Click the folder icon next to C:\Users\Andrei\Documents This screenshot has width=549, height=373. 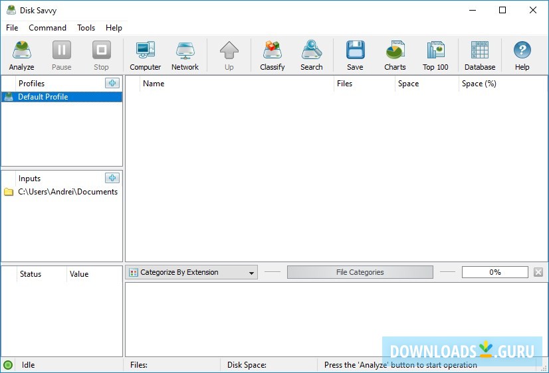click(9, 192)
